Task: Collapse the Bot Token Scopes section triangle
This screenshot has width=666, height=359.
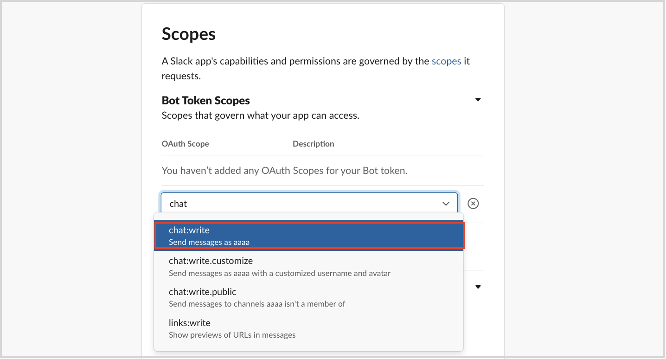Action: pos(478,100)
